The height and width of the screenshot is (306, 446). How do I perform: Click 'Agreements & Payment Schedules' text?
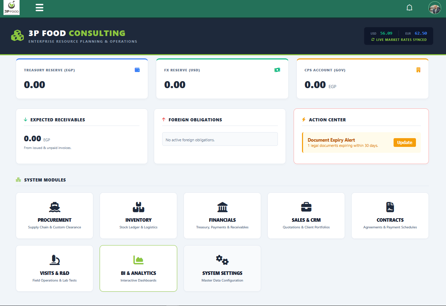point(390,227)
